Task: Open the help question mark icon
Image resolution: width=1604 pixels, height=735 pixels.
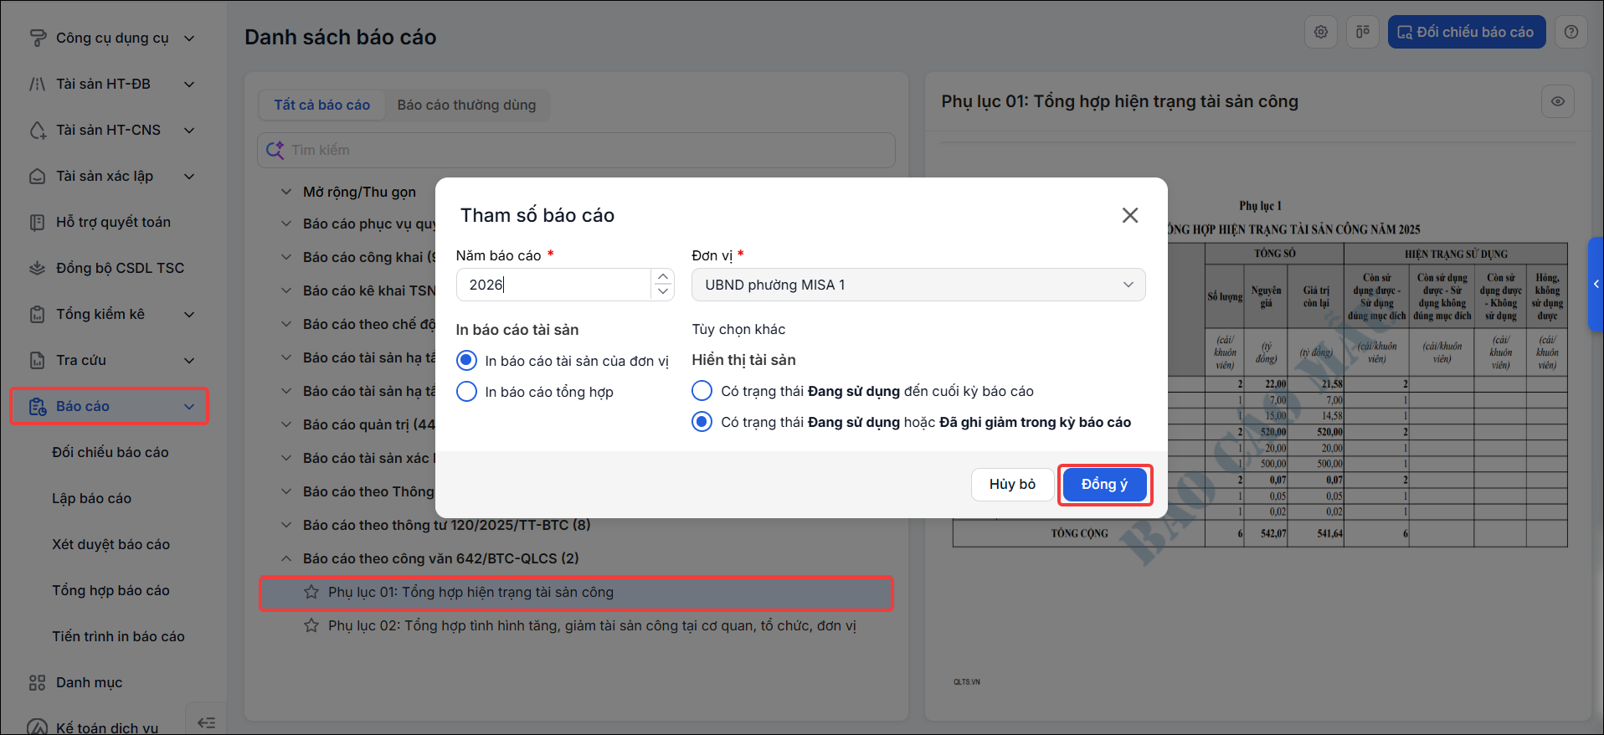Action: pyautogui.click(x=1571, y=32)
